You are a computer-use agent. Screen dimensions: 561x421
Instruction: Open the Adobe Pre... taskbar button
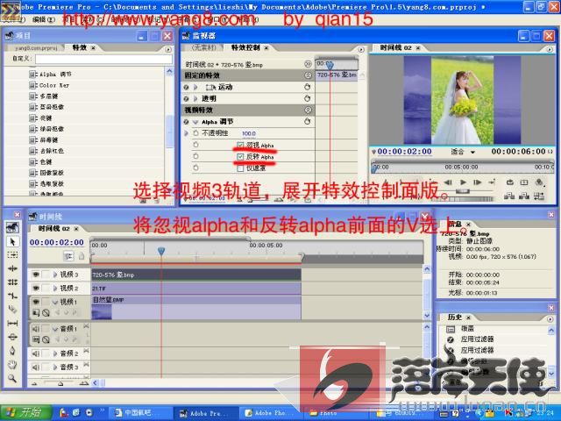coord(205,413)
